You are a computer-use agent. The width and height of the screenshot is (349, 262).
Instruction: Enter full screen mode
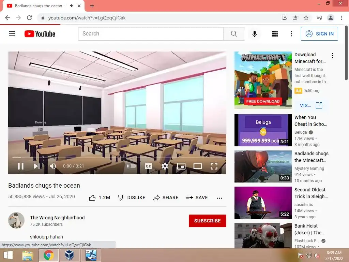214,166
